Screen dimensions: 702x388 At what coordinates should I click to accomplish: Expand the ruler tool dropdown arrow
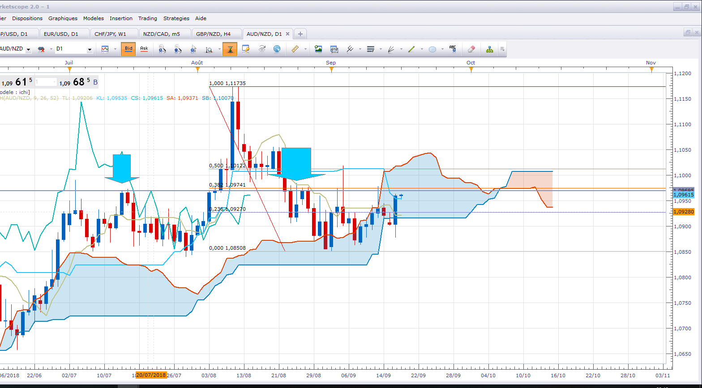coord(305,49)
